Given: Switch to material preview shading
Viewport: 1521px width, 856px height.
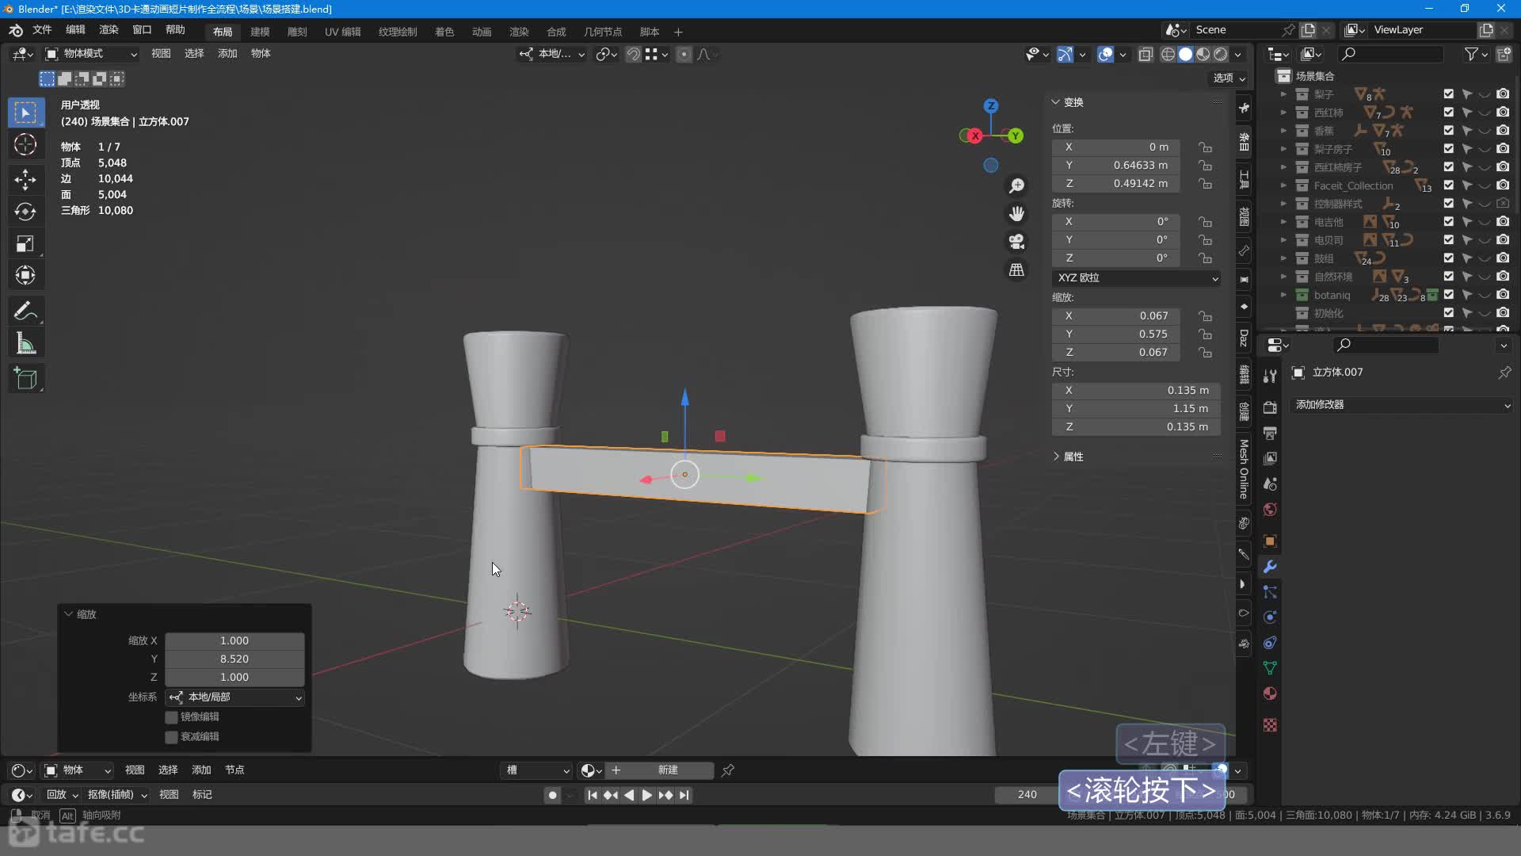Looking at the screenshot, I should (x=1203, y=54).
